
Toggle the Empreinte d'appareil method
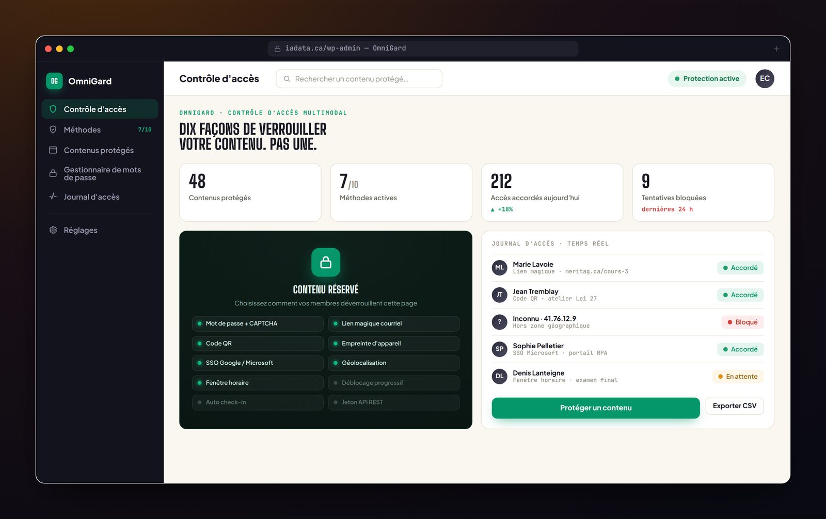[x=393, y=343]
